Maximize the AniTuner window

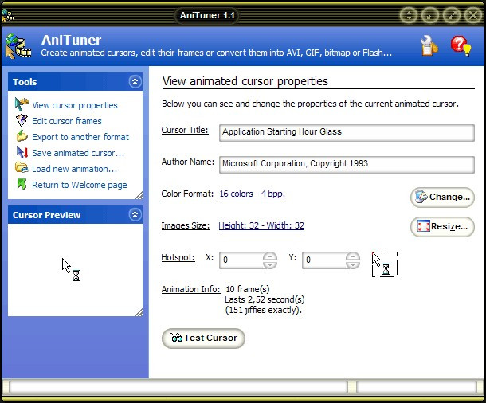pos(451,15)
